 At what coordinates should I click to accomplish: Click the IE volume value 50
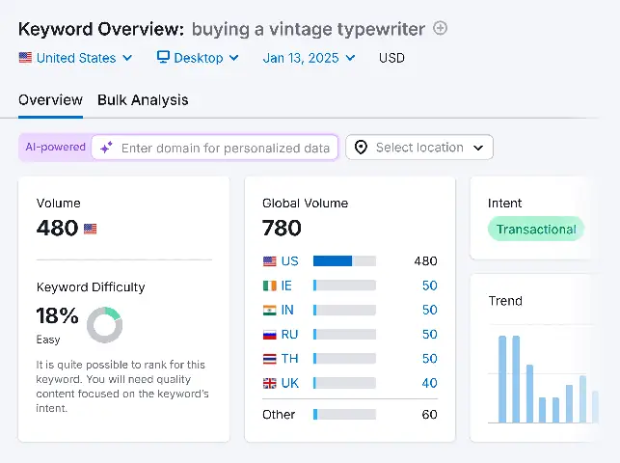[x=429, y=286]
